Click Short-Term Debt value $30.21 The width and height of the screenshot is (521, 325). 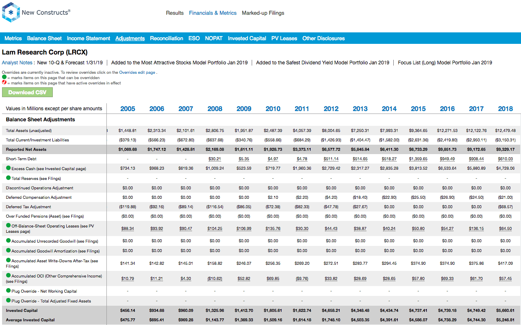[215, 159]
